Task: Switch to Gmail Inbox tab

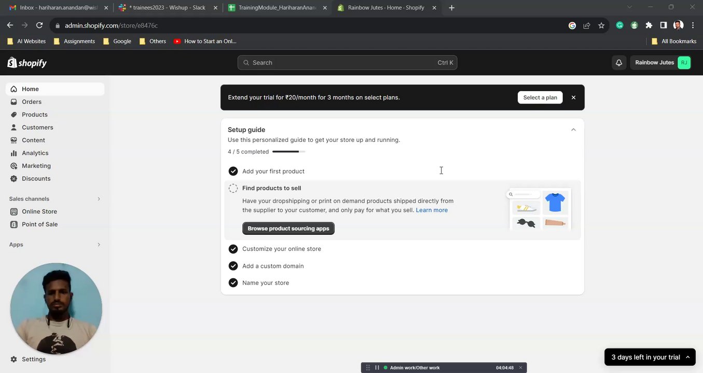Action: (59, 8)
